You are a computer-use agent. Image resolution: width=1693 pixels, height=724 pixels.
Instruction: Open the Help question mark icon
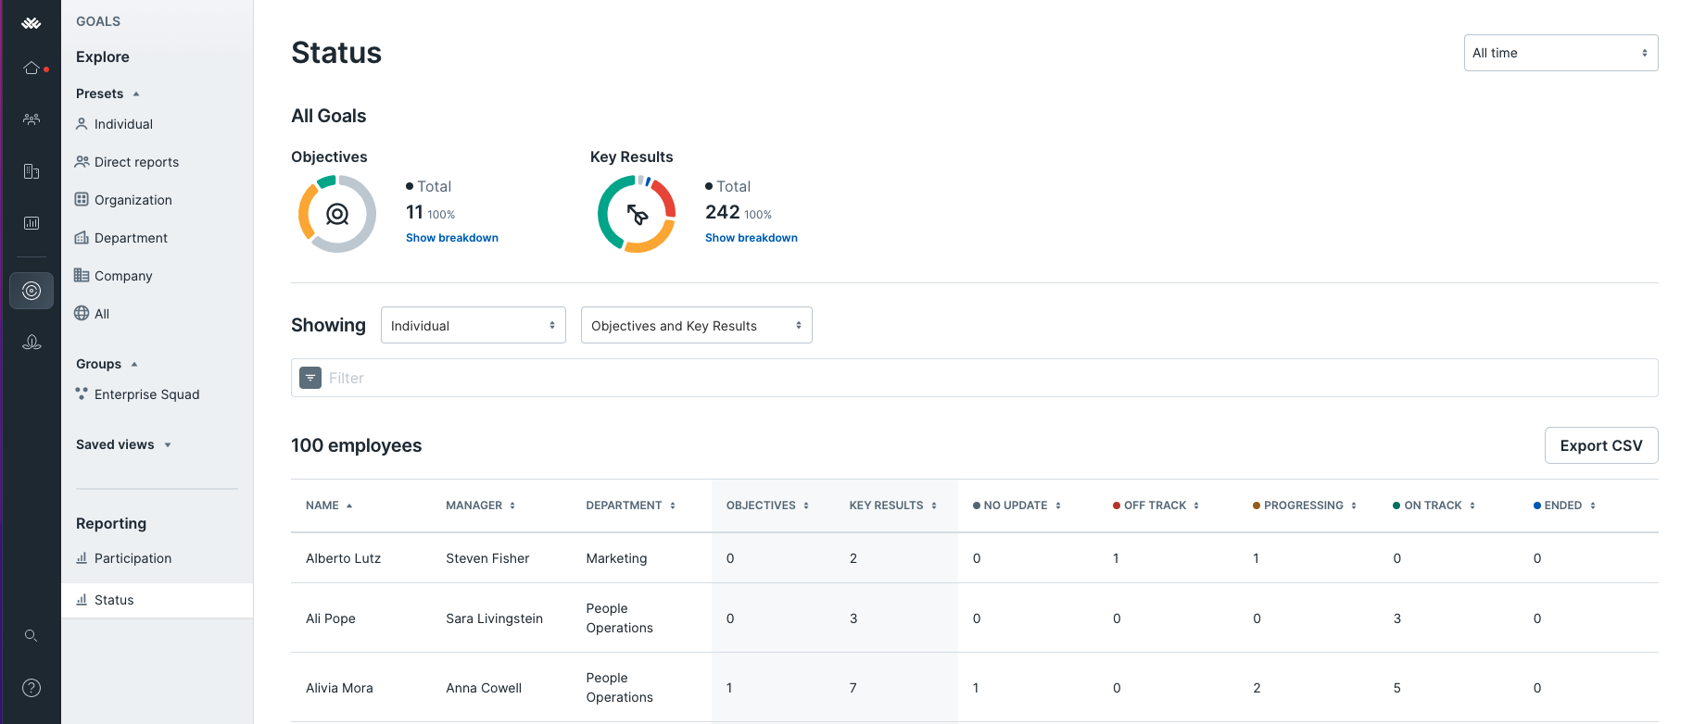[x=32, y=688]
